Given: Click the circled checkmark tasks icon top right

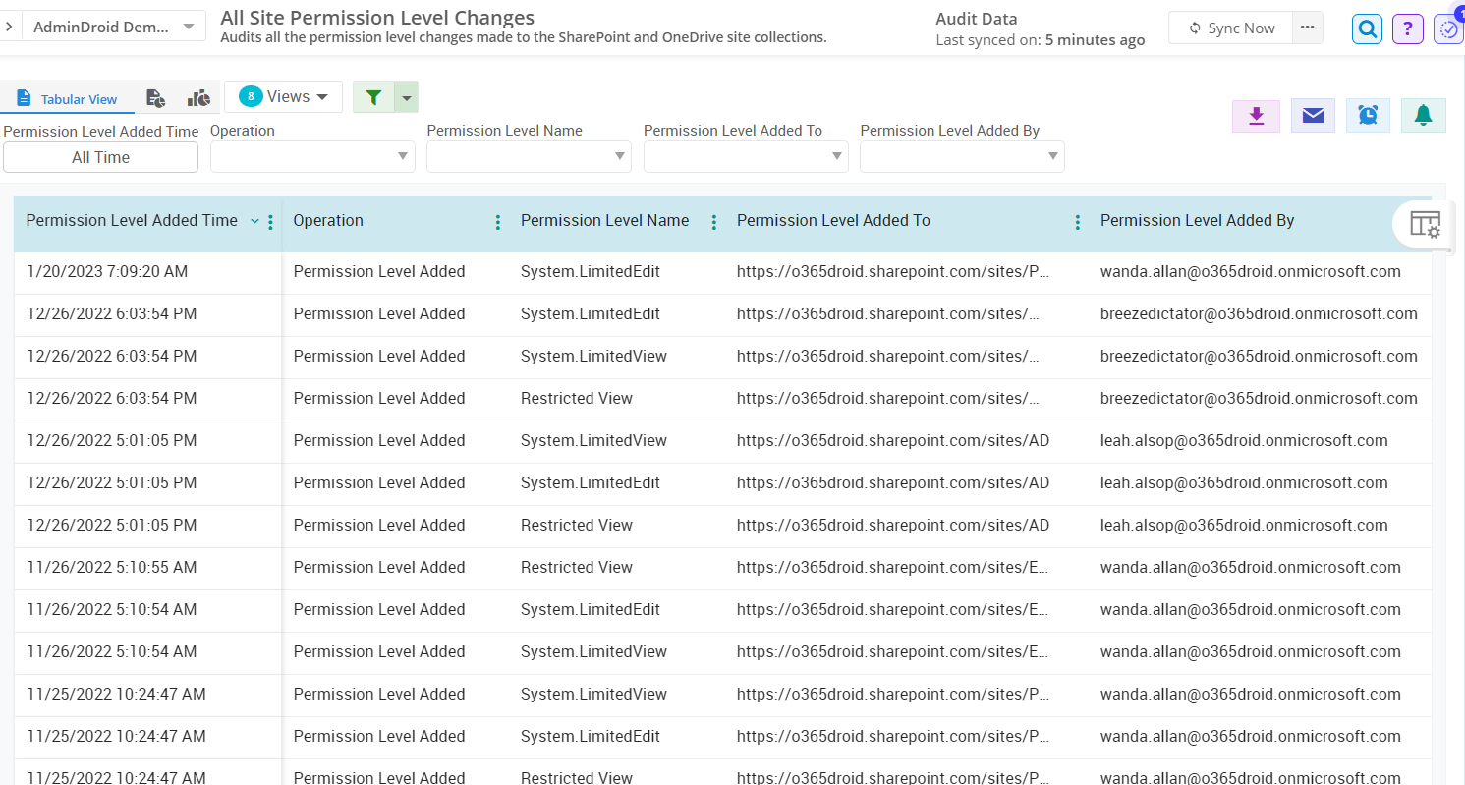Looking at the screenshot, I should [x=1449, y=28].
